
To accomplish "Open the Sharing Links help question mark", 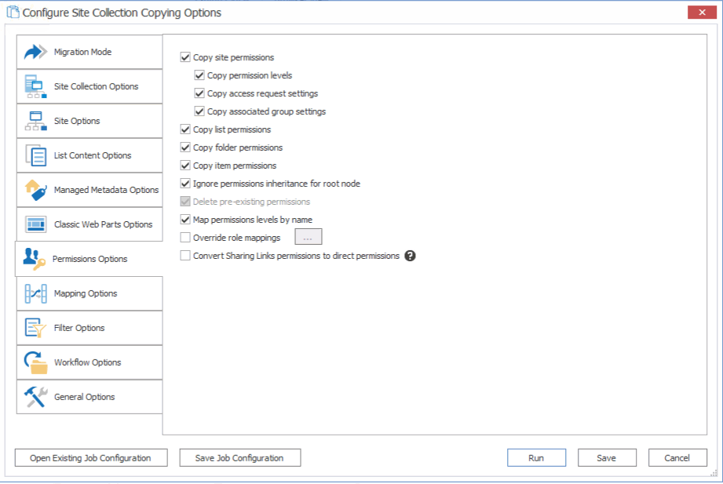I will (x=409, y=254).
